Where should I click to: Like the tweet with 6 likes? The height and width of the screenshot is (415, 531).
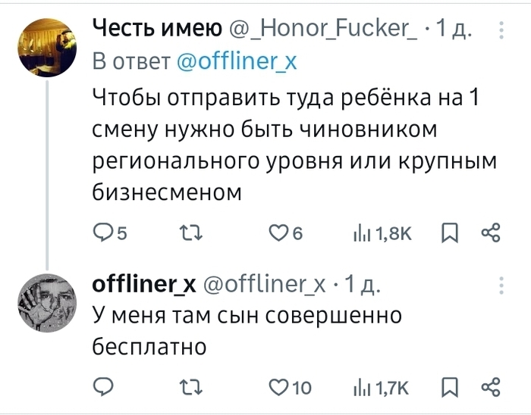tap(279, 233)
